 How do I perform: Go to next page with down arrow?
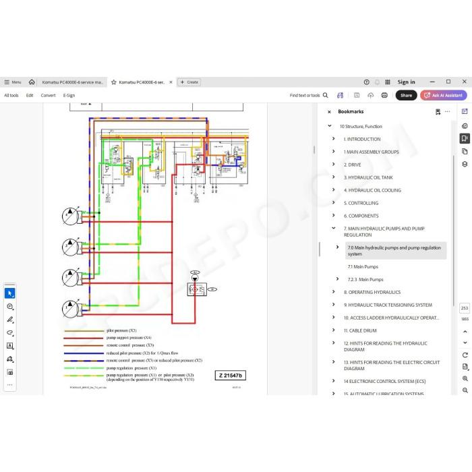(x=465, y=343)
